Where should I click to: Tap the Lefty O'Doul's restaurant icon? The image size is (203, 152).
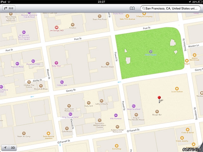click(101, 101)
